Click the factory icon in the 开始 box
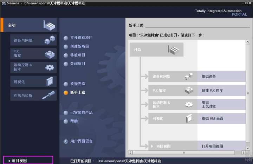Screen dimensions: 253x164 [174, 50]
